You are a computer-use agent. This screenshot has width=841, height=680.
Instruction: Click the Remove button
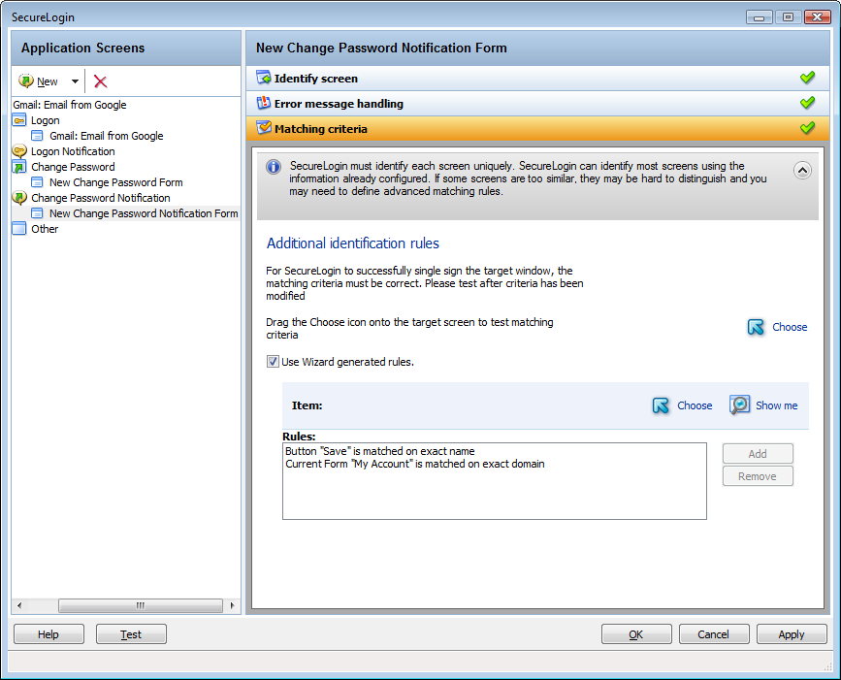point(758,476)
